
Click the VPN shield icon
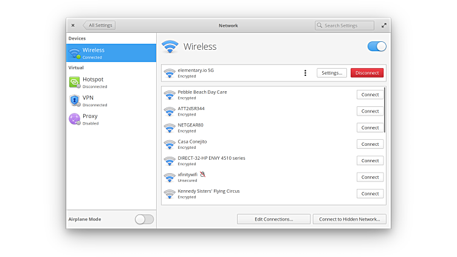[74, 100]
